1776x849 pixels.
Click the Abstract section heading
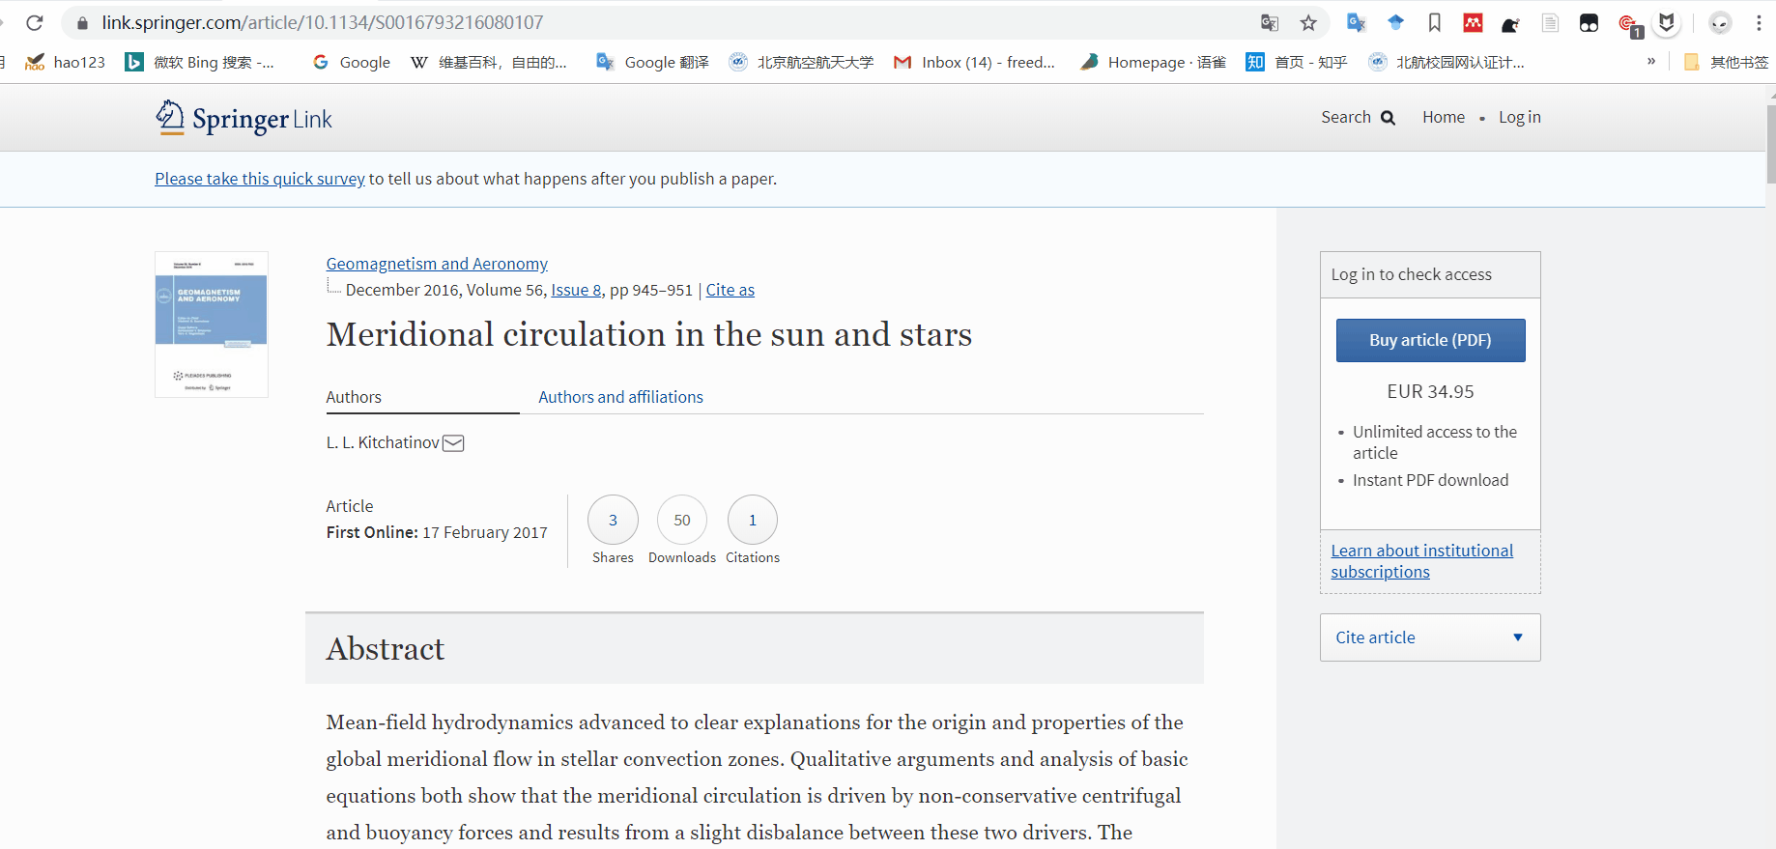click(386, 649)
